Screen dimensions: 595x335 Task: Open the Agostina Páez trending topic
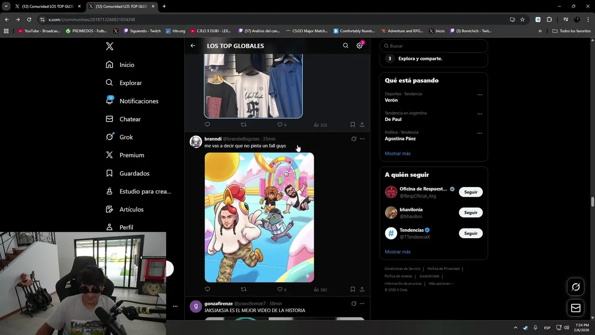400,139
